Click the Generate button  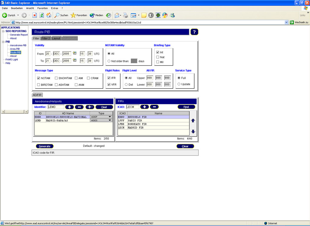point(45,146)
